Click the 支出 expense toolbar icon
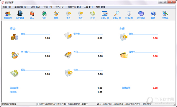 coord(44,15)
